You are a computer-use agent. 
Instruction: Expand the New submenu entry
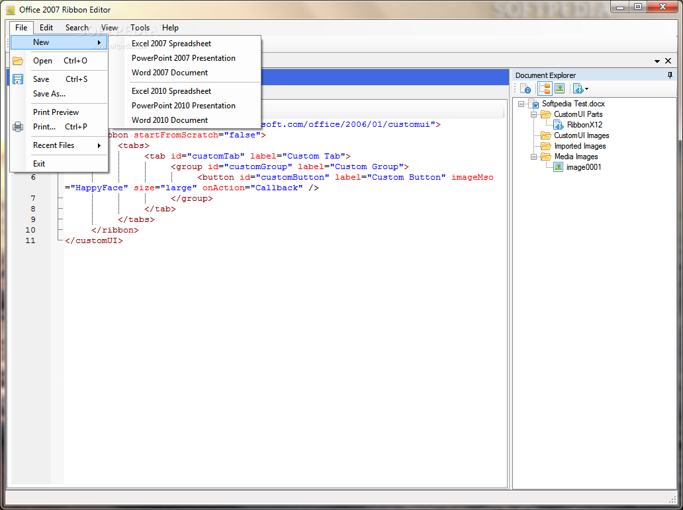click(x=59, y=42)
